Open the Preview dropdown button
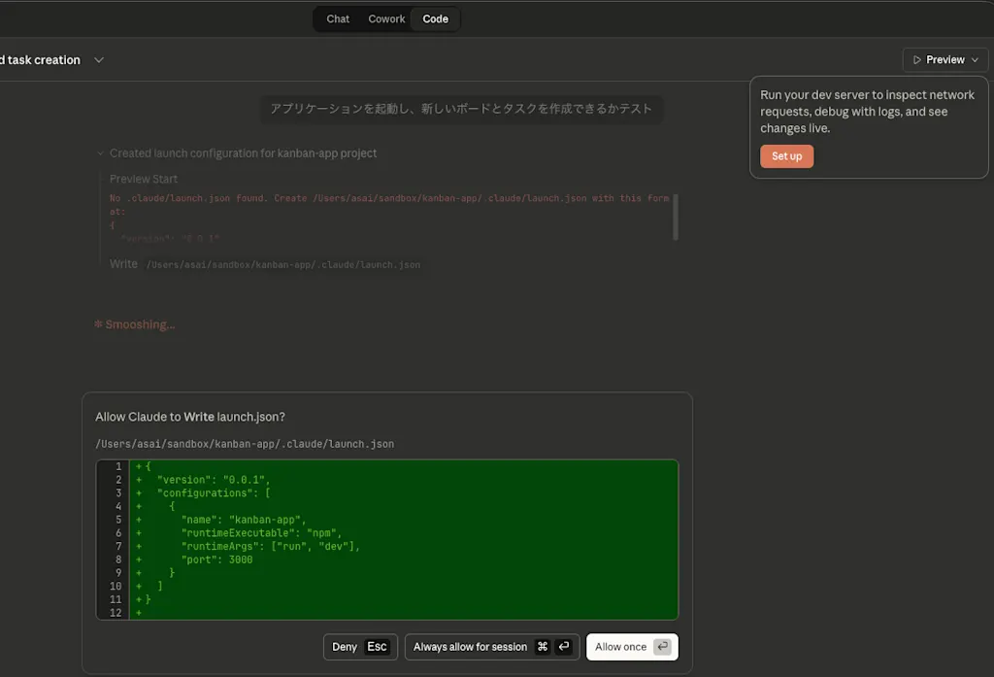 pos(944,59)
